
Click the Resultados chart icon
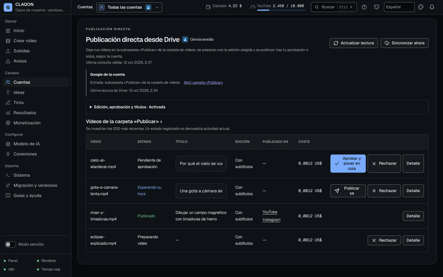pos(8,113)
